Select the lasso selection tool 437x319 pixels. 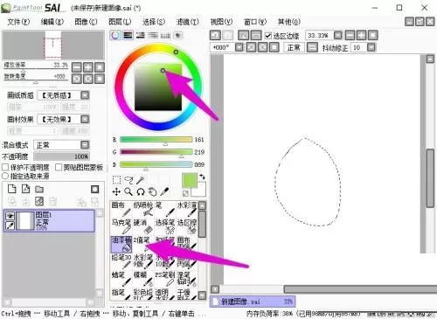click(128, 180)
